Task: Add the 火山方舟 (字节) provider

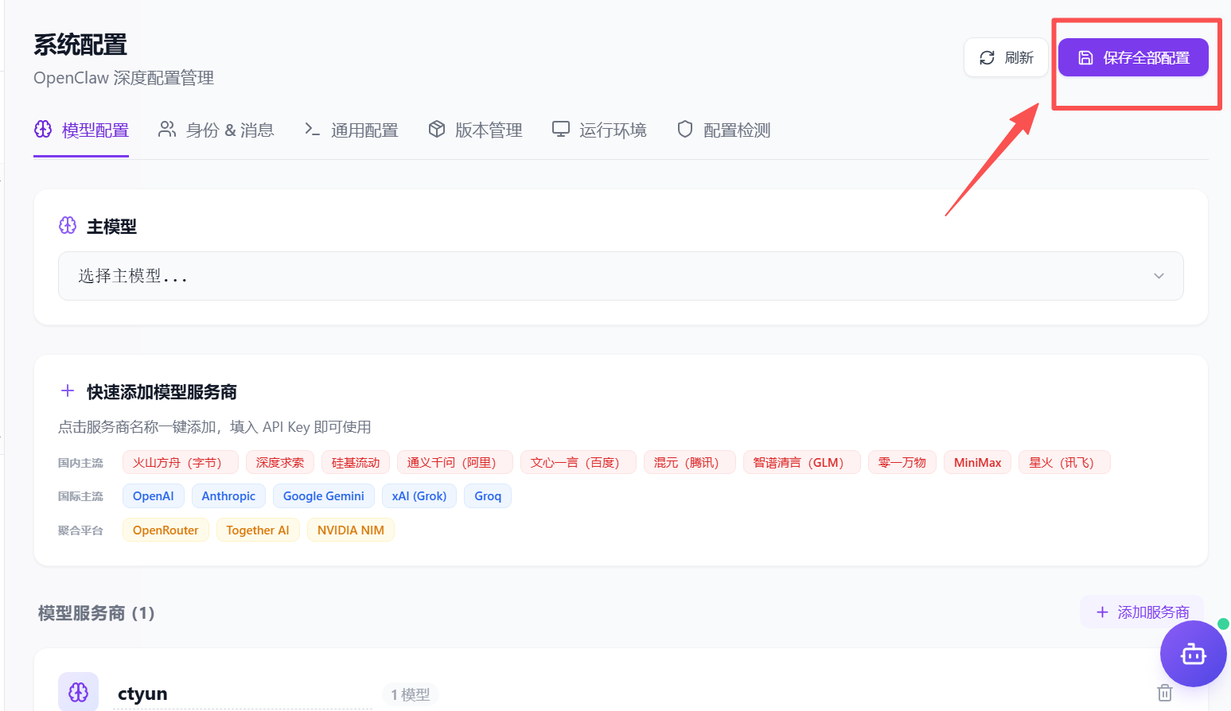Action: [x=177, y=462]
